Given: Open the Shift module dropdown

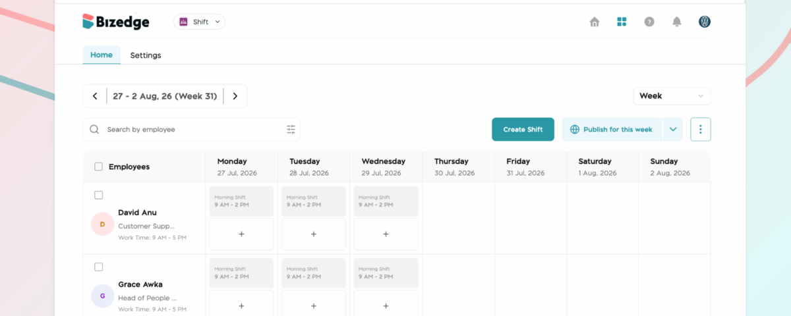Looking at the screenshot, I should [x=200, y=22].
